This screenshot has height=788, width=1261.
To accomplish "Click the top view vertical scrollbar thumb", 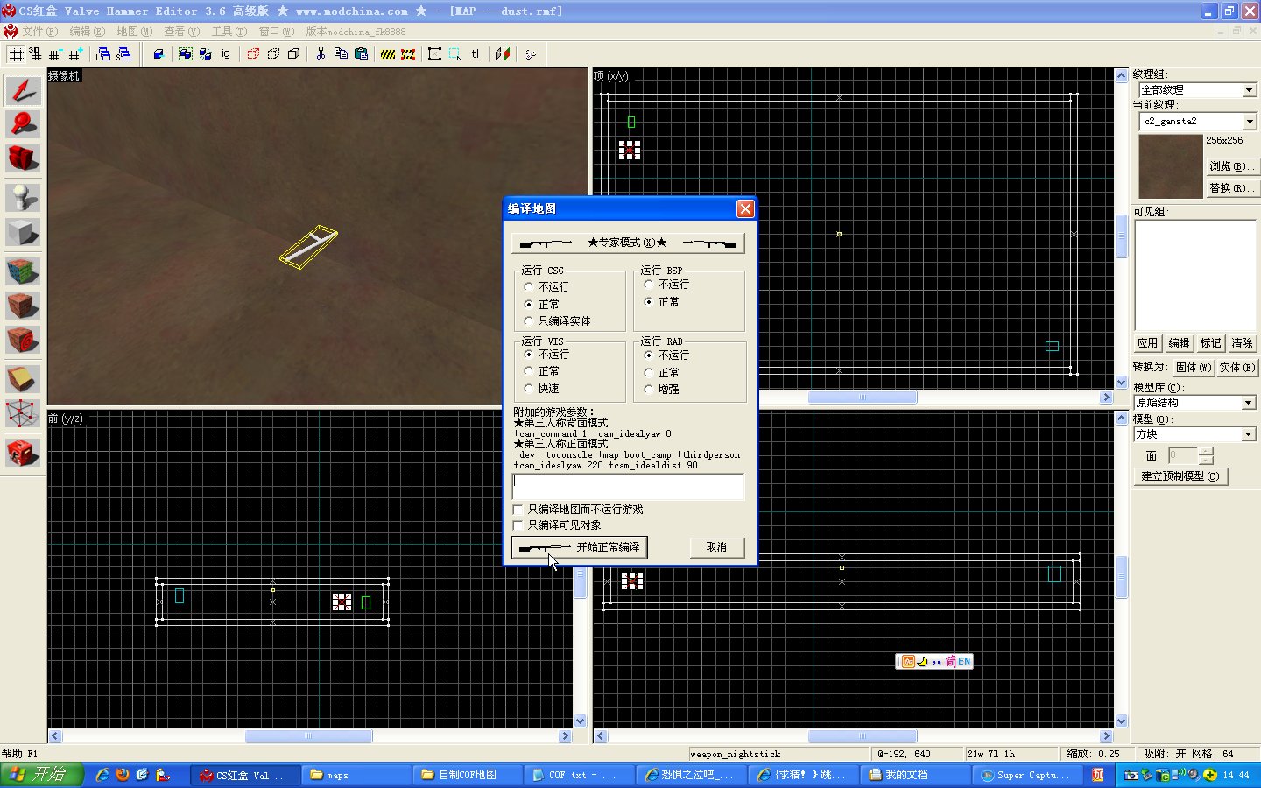I will tap(1122, 236).
